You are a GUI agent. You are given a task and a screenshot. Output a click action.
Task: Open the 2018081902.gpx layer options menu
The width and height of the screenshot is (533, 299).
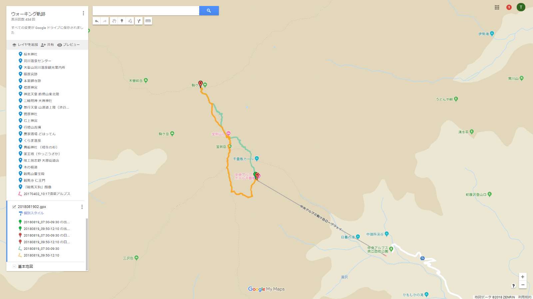click(82, 207)
